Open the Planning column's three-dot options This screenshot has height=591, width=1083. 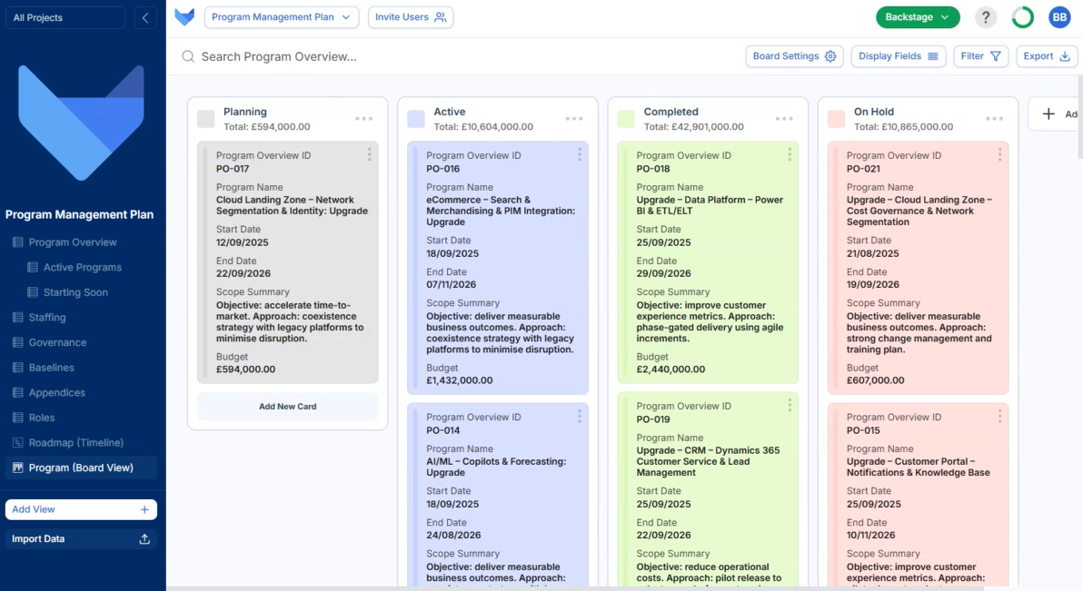364,119
